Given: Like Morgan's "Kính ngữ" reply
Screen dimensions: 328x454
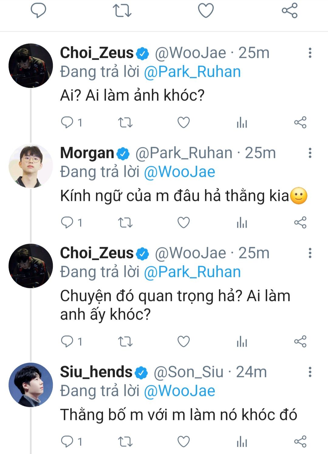Looking at the screenshot, I should point(183,223).
